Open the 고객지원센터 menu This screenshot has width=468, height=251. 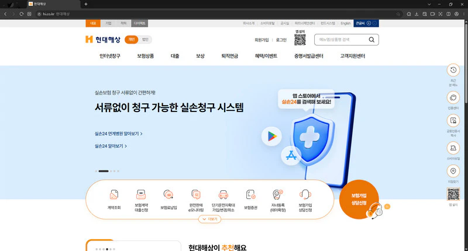(x=353, y=56)
